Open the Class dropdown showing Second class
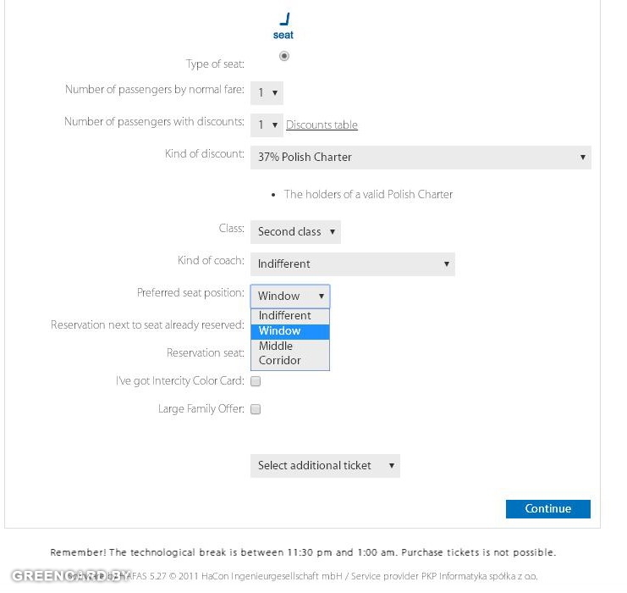Viewport: 627px width, 593px height. (x=295, y=232)
